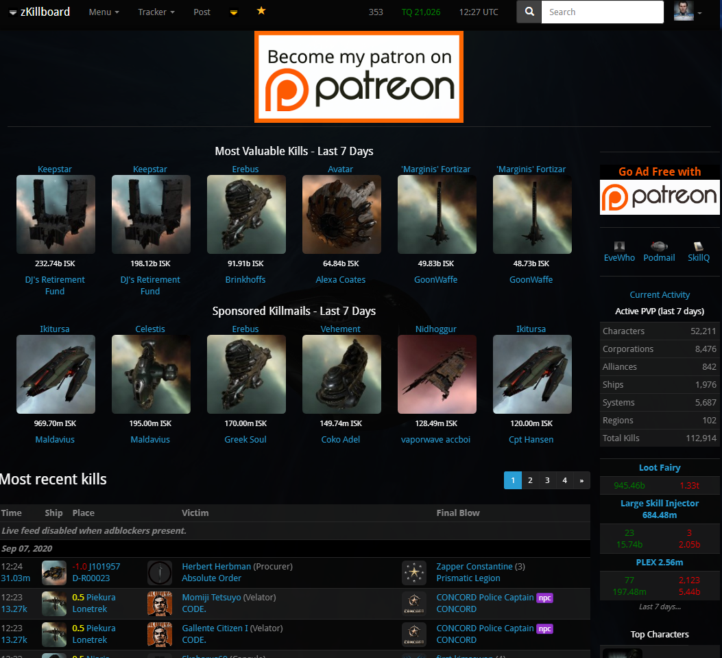This screenshot has height=658, width=722.
Task: Open the user avatar menu
Action: pyautogui.click(x=688, y=11)
